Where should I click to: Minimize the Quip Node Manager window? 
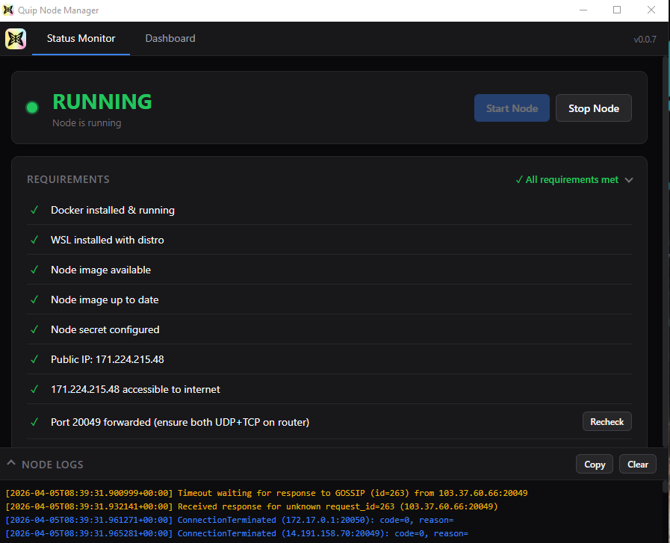point(583,10)
